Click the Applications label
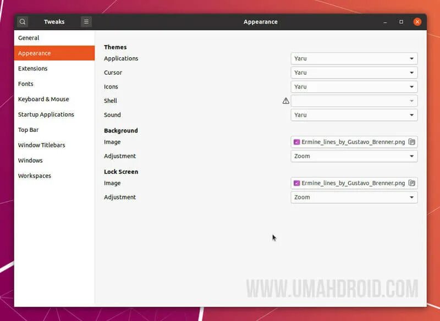Screen dimensions: 440x321 click(121, 59)
